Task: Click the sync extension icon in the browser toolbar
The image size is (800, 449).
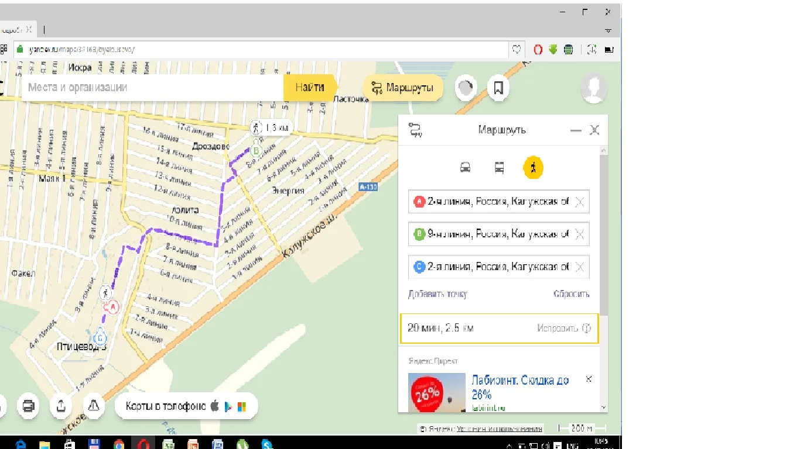Action: pyautogui.click(x=592, y=50)
